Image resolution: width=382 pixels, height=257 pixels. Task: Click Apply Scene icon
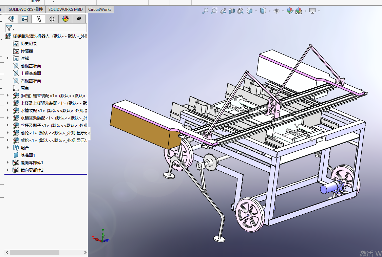coord(299,11)
